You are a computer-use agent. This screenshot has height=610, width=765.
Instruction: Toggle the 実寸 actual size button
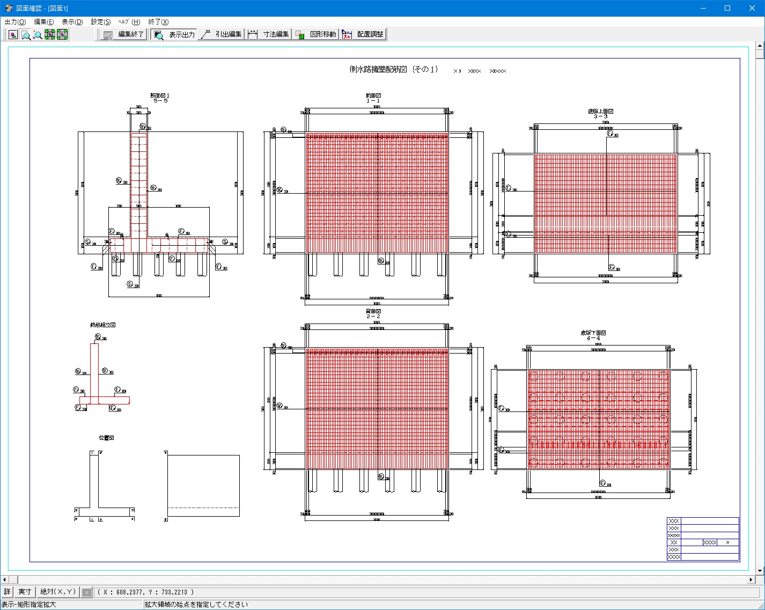click(25, 592)
